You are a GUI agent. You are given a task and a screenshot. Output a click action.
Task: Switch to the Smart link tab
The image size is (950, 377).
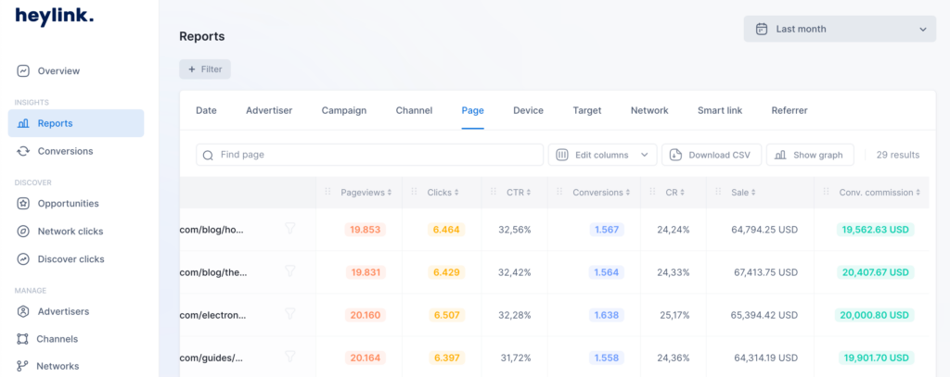point(720,111)
